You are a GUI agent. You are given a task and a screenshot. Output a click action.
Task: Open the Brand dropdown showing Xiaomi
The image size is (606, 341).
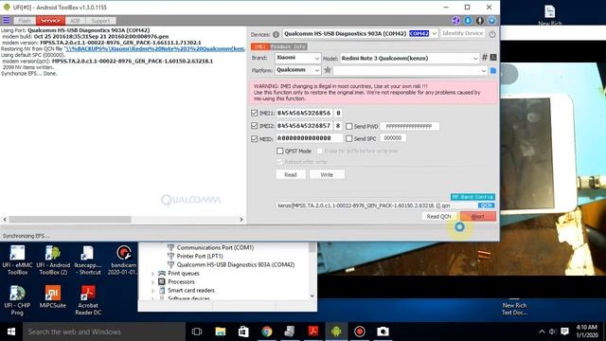click(316, 58)
